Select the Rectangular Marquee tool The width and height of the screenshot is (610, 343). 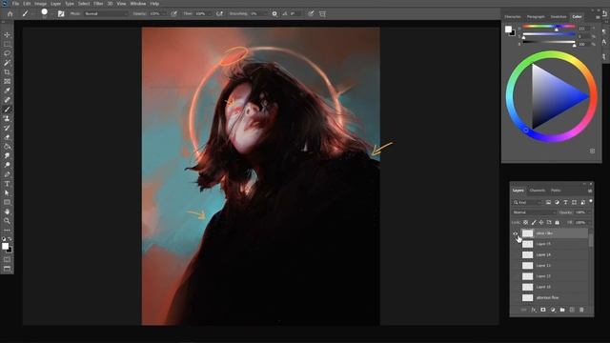7,45
